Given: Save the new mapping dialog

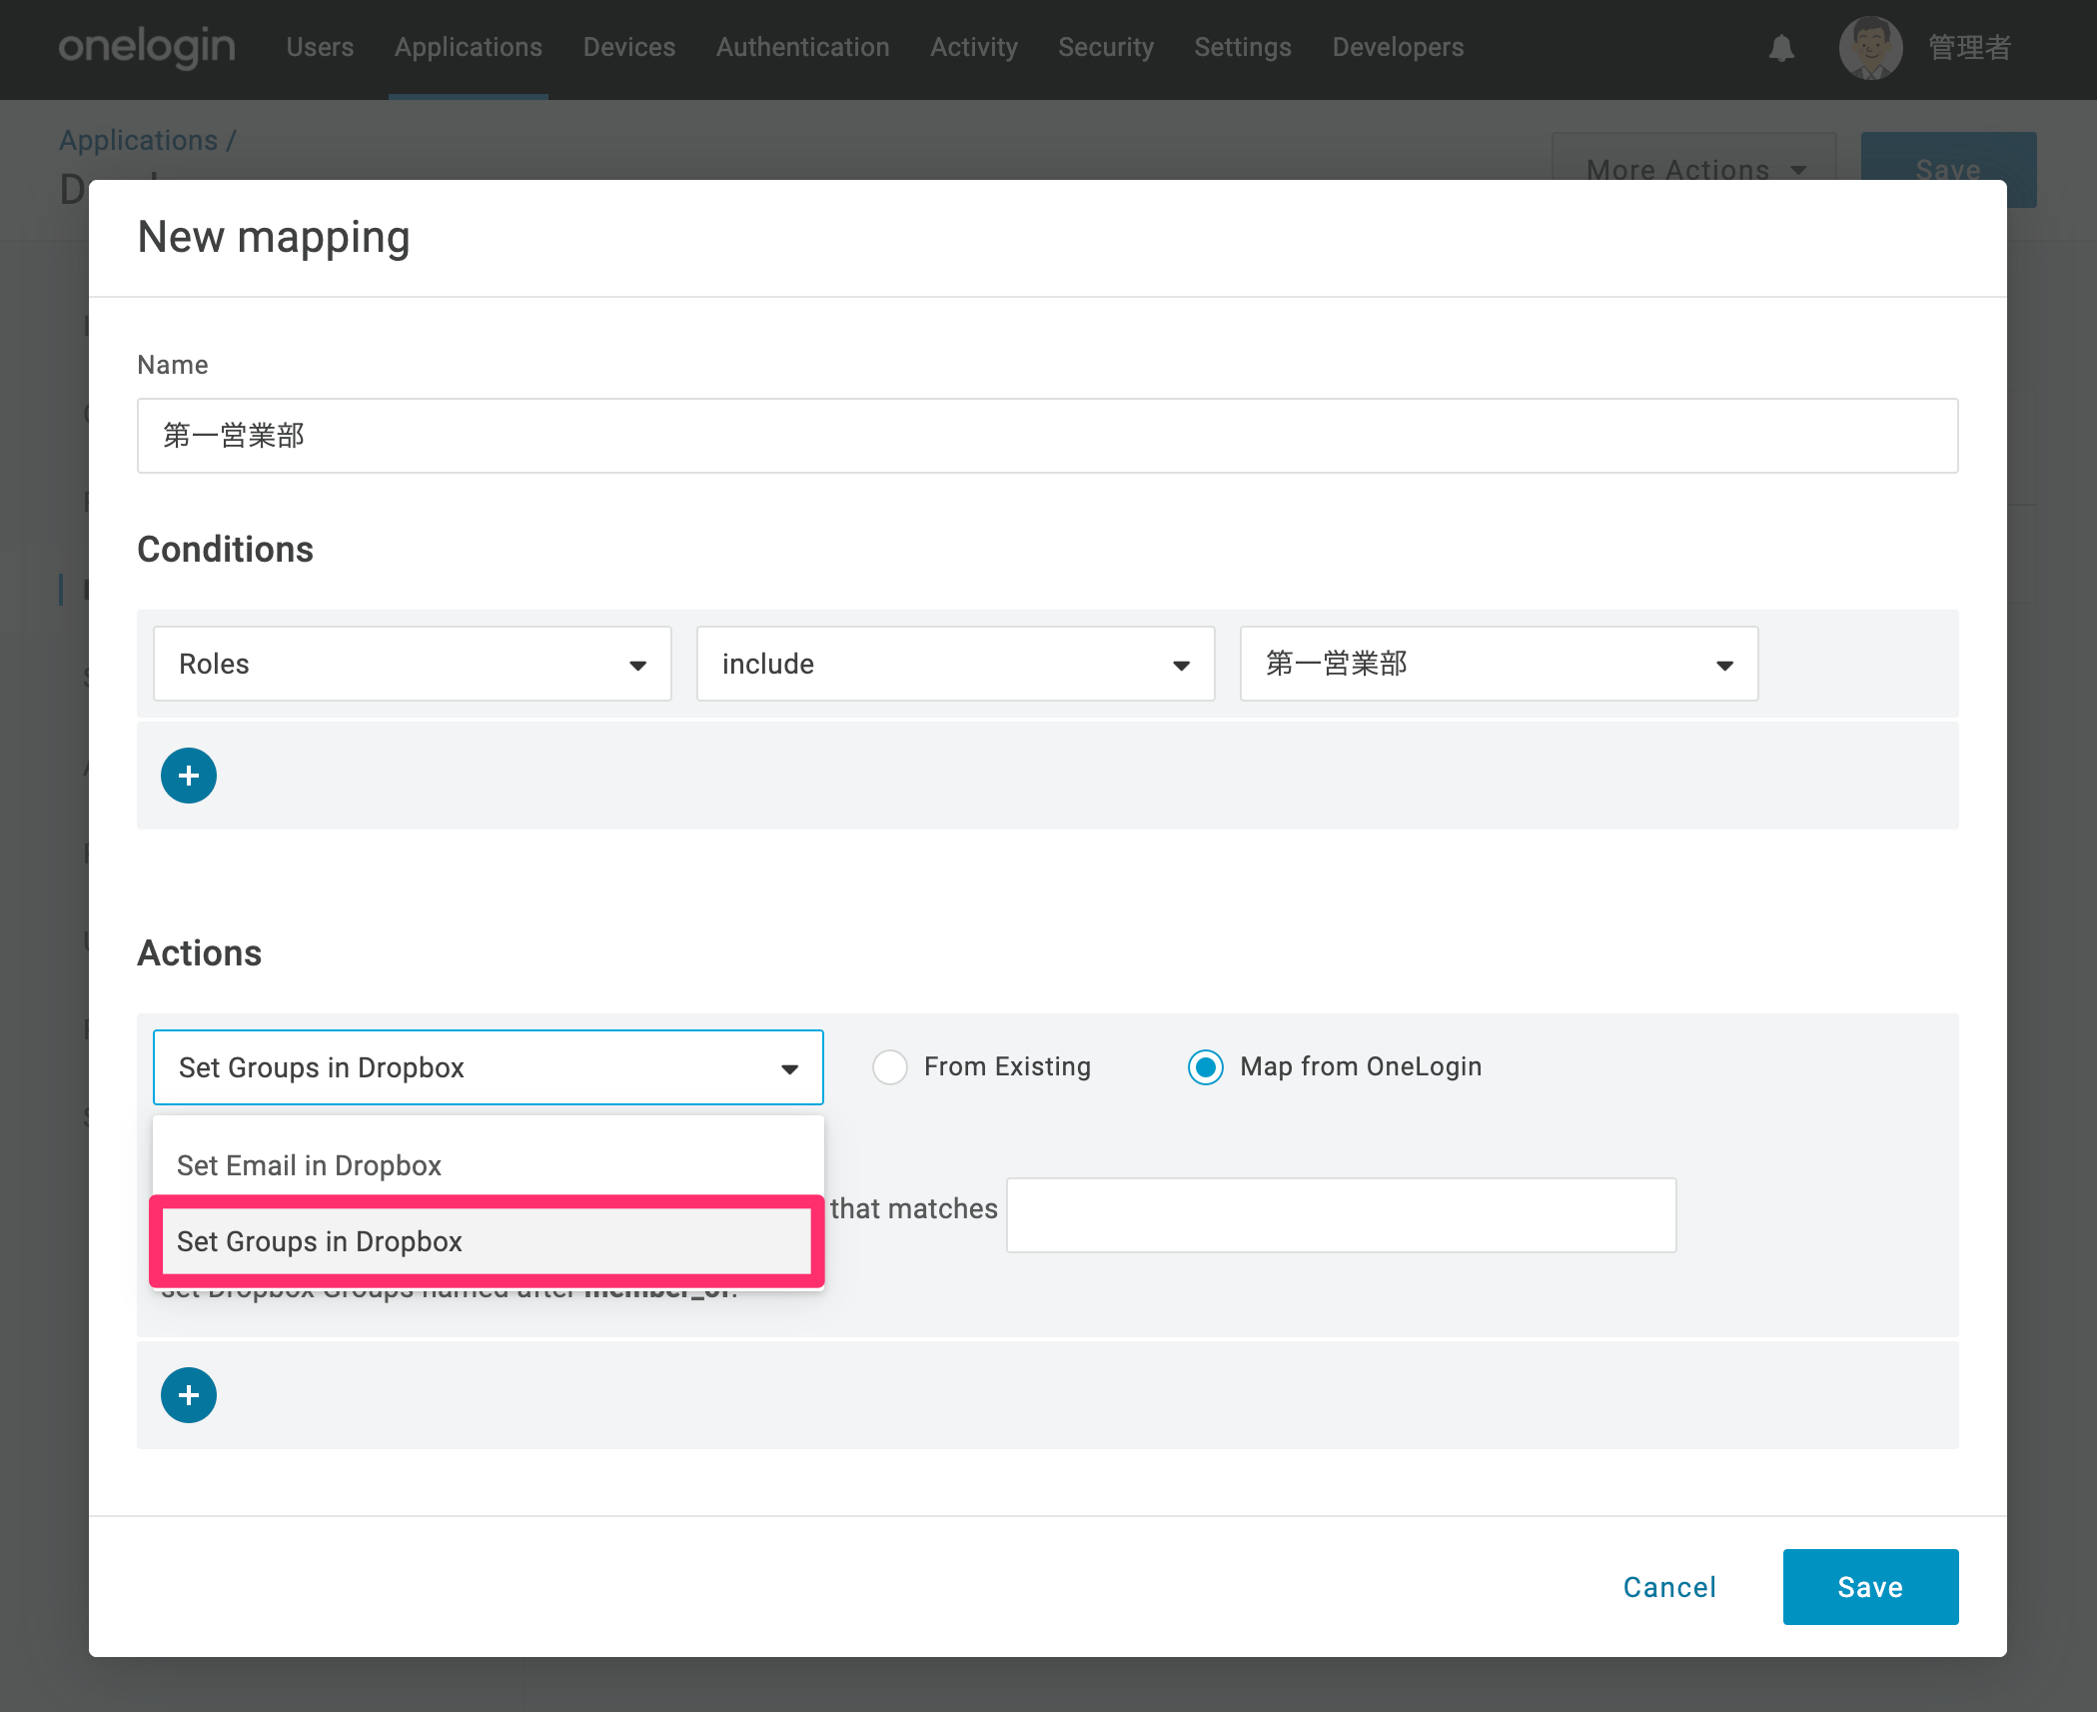Looking at the screenshot, I should [1870, 1587].
